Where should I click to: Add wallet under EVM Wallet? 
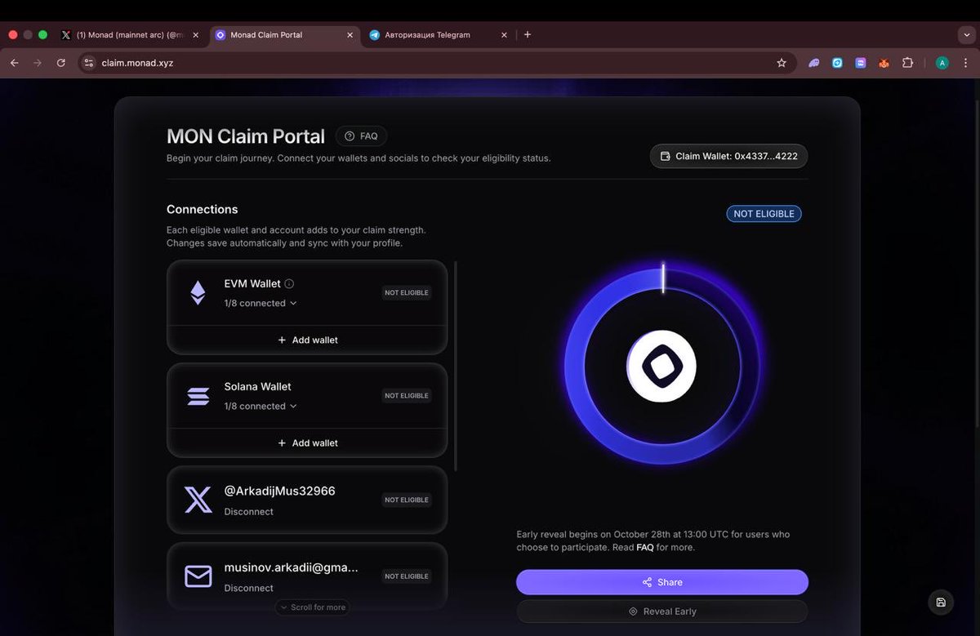click(307, 340)
